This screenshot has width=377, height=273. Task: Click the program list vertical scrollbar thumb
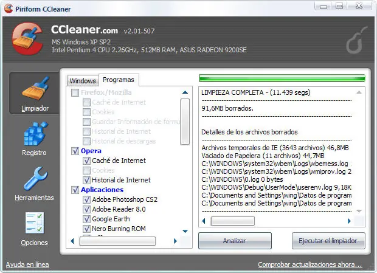(x=185, y=122)
